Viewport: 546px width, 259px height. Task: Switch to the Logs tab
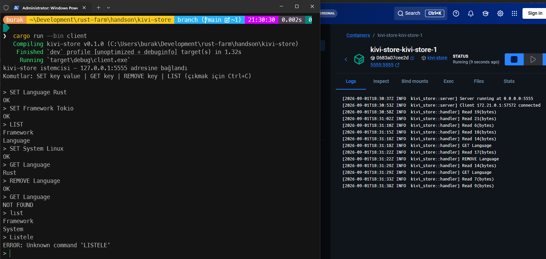[x=351, y=81]
